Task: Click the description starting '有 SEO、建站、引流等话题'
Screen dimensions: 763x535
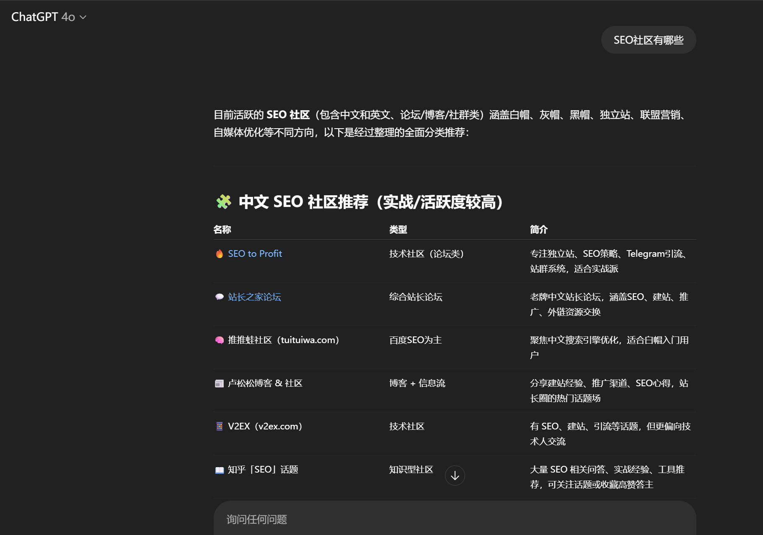Action: click(610, 434)
